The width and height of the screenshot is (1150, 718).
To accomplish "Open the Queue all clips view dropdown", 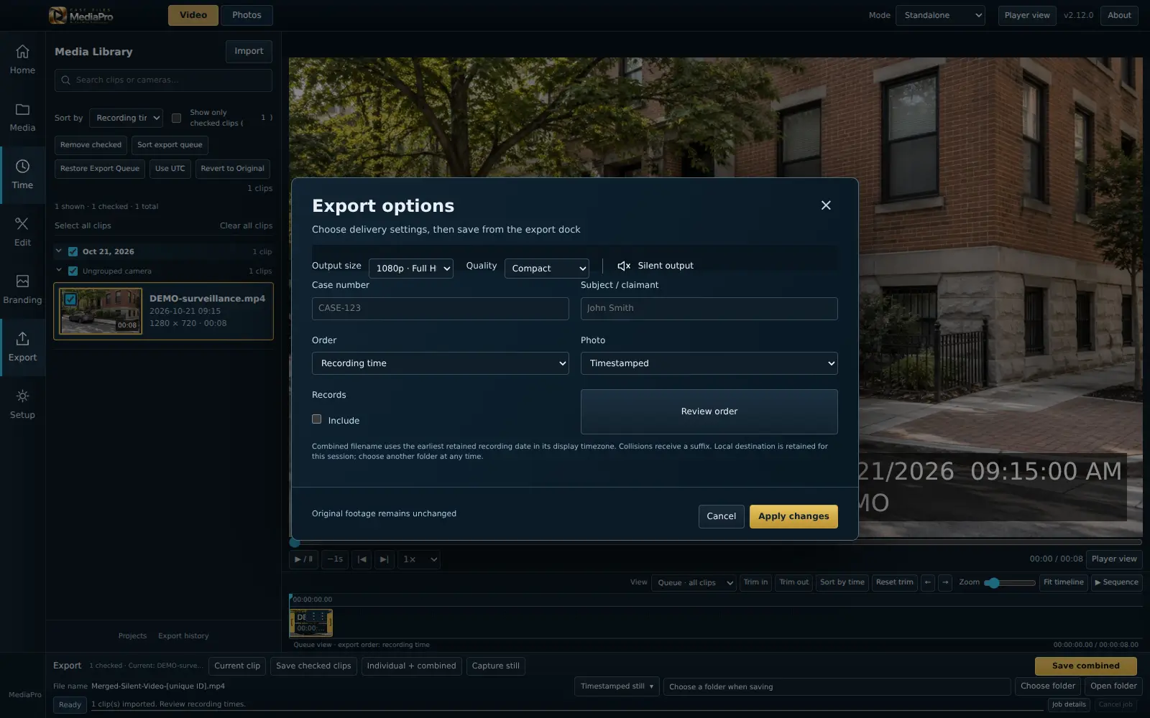I will 694,582.
